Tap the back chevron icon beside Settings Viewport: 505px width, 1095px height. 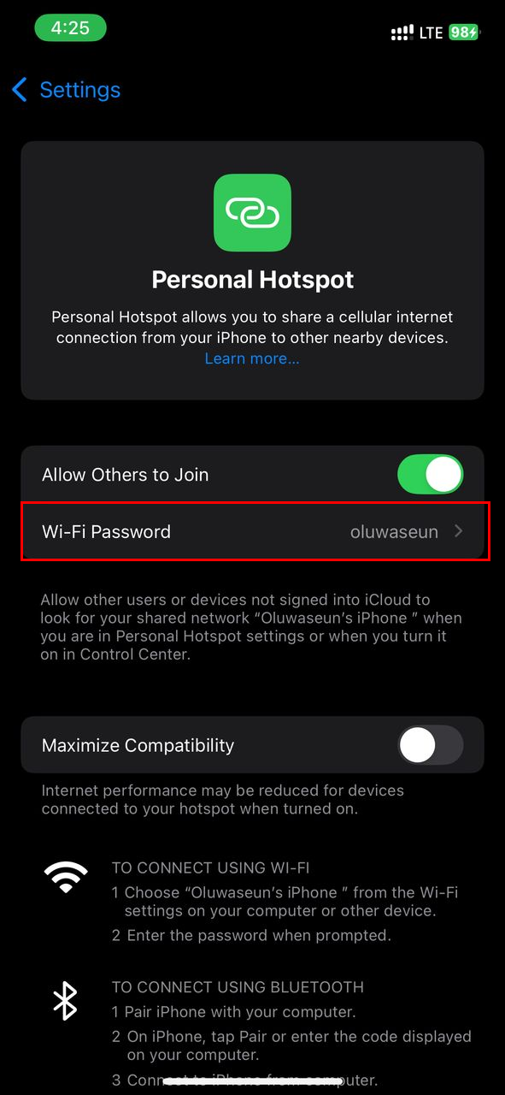20,90
